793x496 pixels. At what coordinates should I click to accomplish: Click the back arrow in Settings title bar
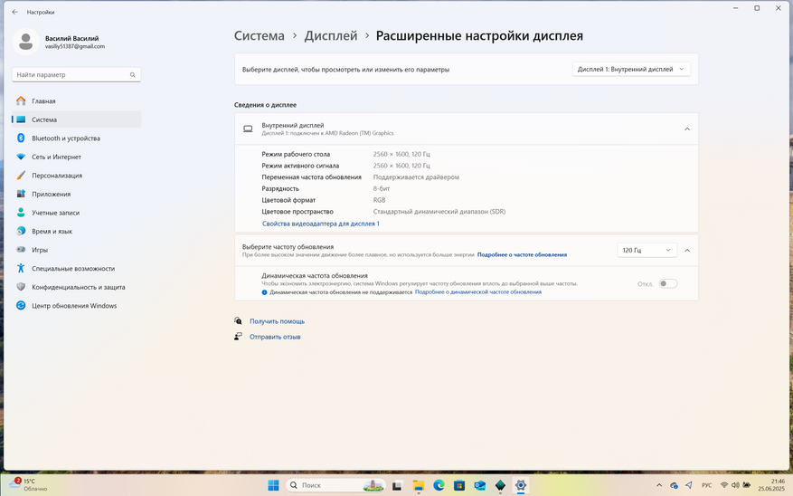pos(14,12)
